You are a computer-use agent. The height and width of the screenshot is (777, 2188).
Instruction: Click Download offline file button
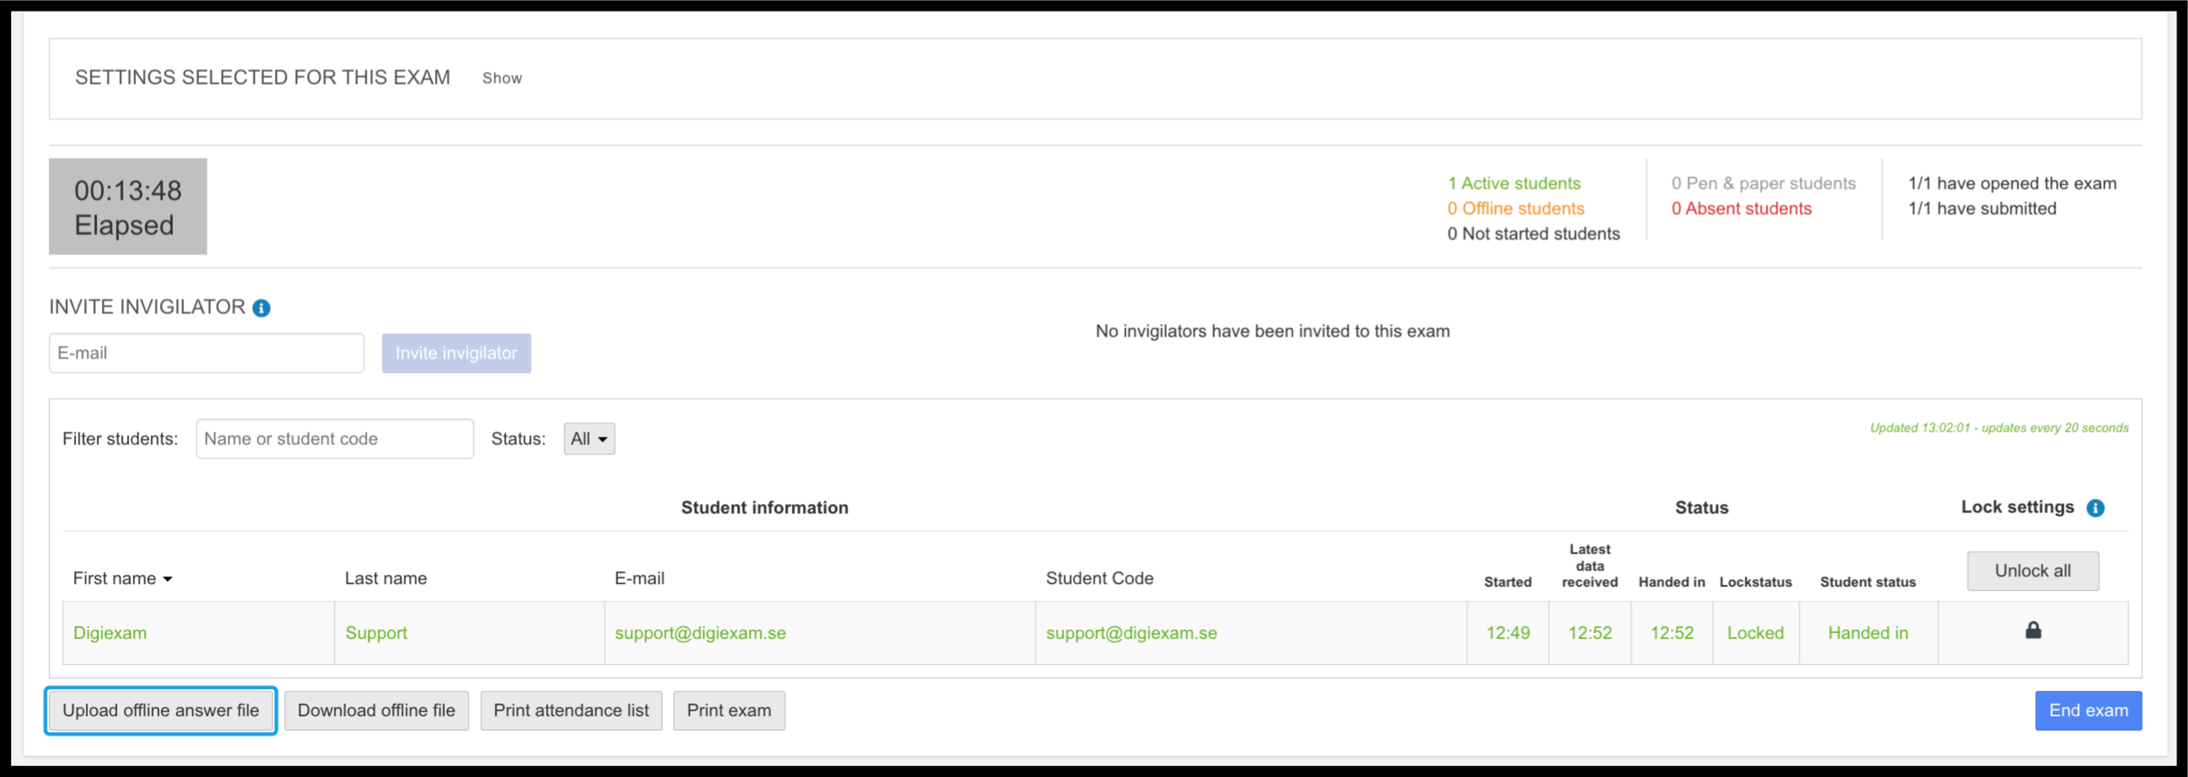[376, 710]
